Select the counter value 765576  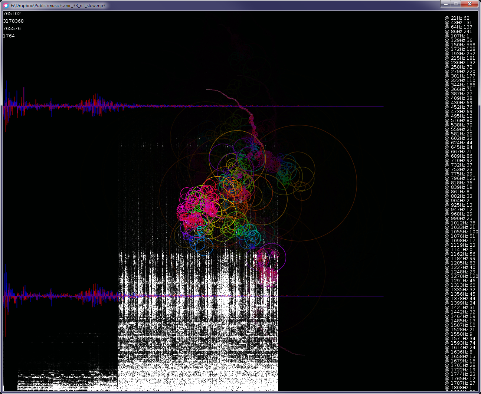pos(12,29)
